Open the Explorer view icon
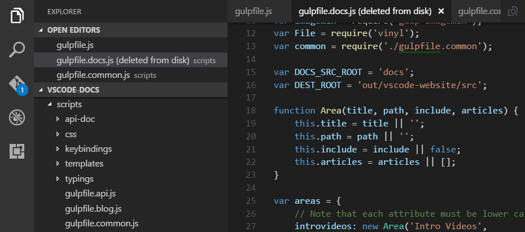The width and height of the screenshot is (525, 232). tap(17, 16)
